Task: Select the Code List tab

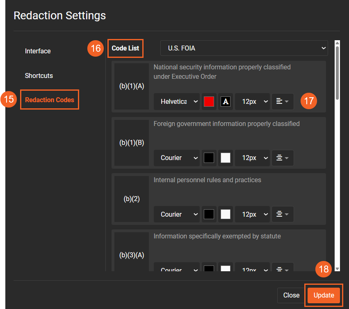Action: [125, 48]
